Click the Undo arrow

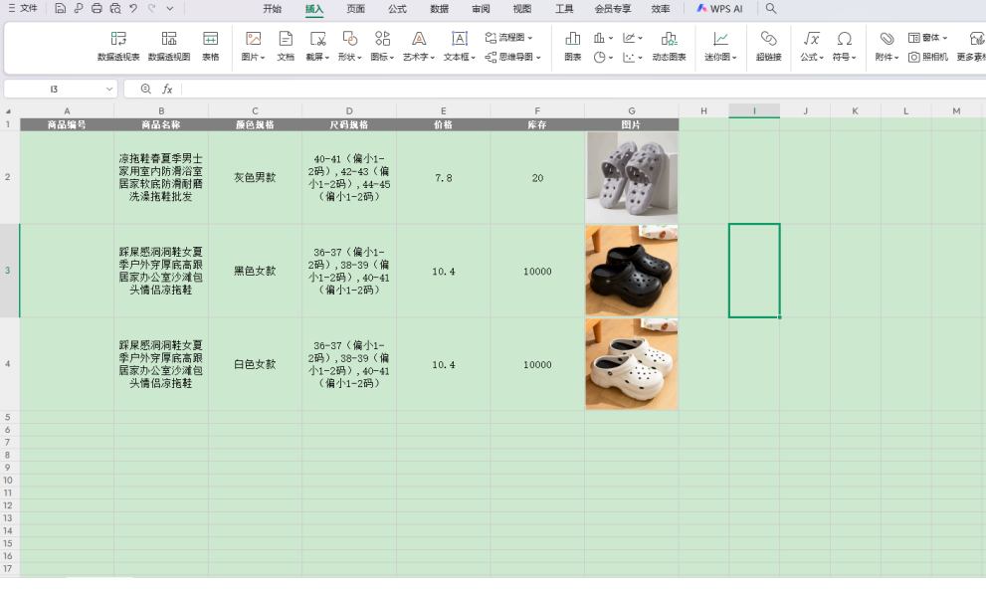pos(133,9)
